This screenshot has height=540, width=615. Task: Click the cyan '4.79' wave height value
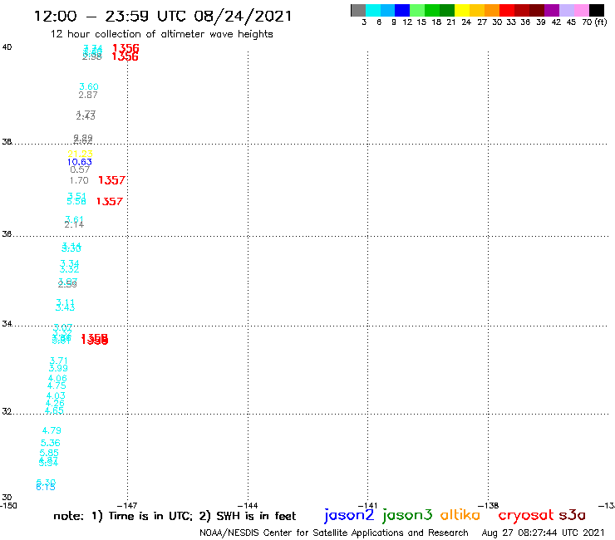pos(52,430)
